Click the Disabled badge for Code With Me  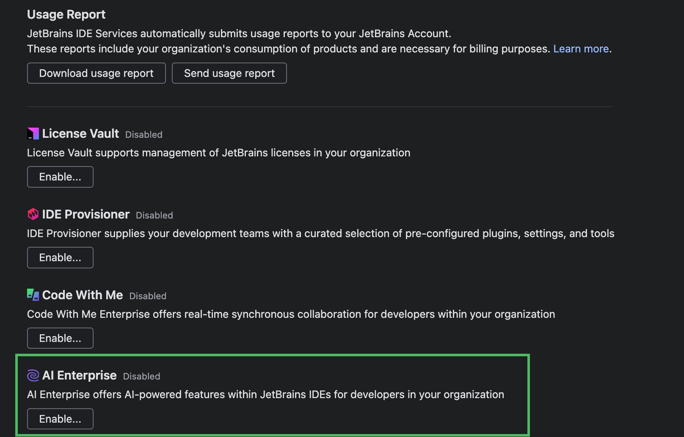point(147,296)
